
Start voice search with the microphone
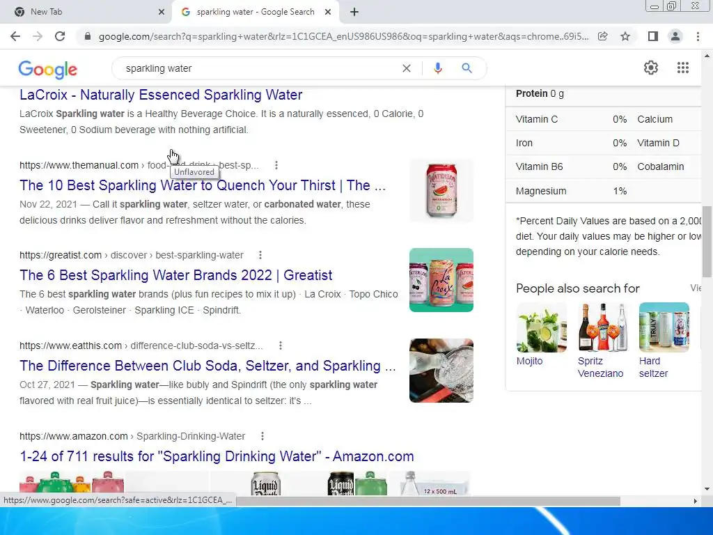438,68
